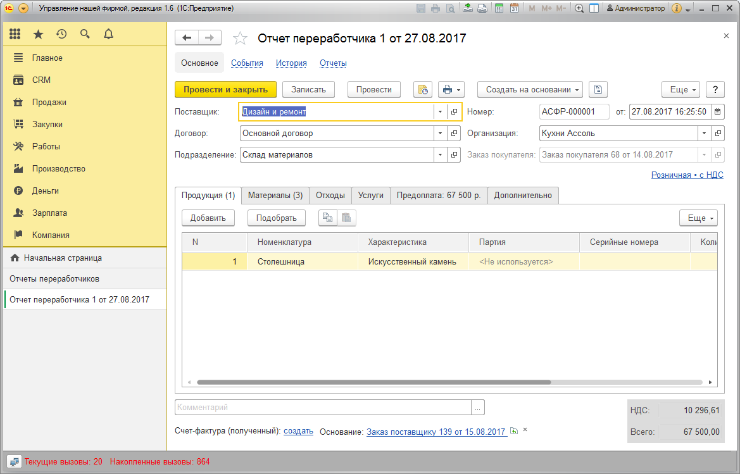The width and height of the screenshot is (740, 474).
Task: Click the Провести и закрыть button
Action: (x=225, y=90)
